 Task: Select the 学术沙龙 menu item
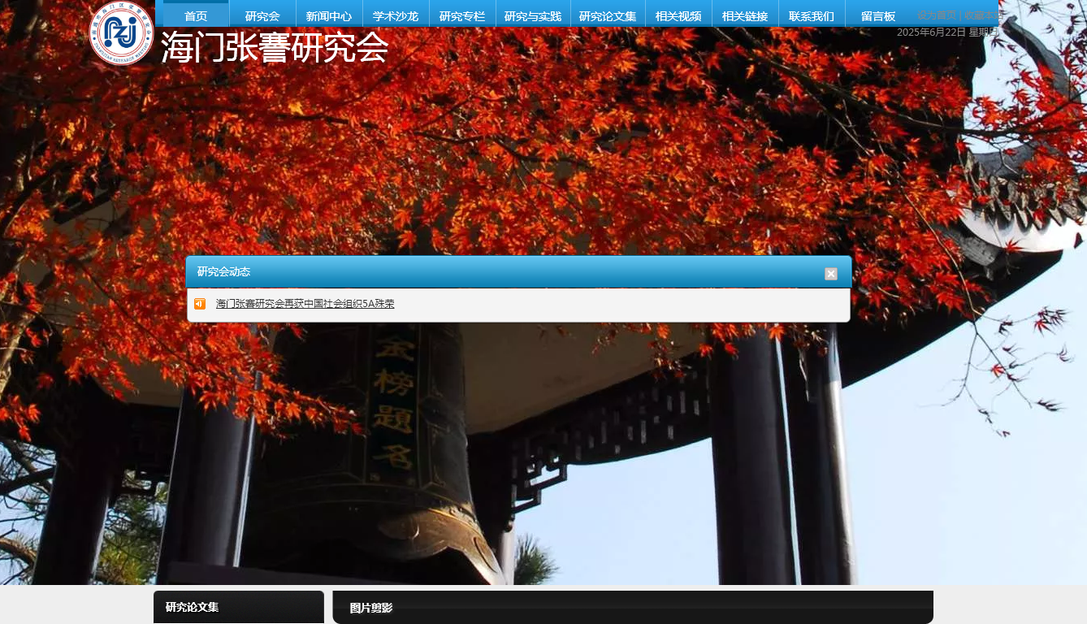tap(396, 15)
